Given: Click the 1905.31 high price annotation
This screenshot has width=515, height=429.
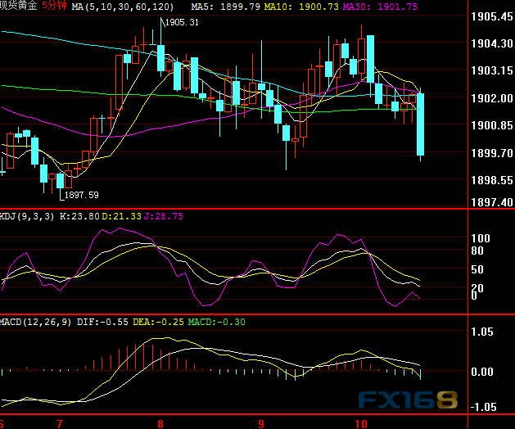Looking at the screenshot, I should [182, 22].
